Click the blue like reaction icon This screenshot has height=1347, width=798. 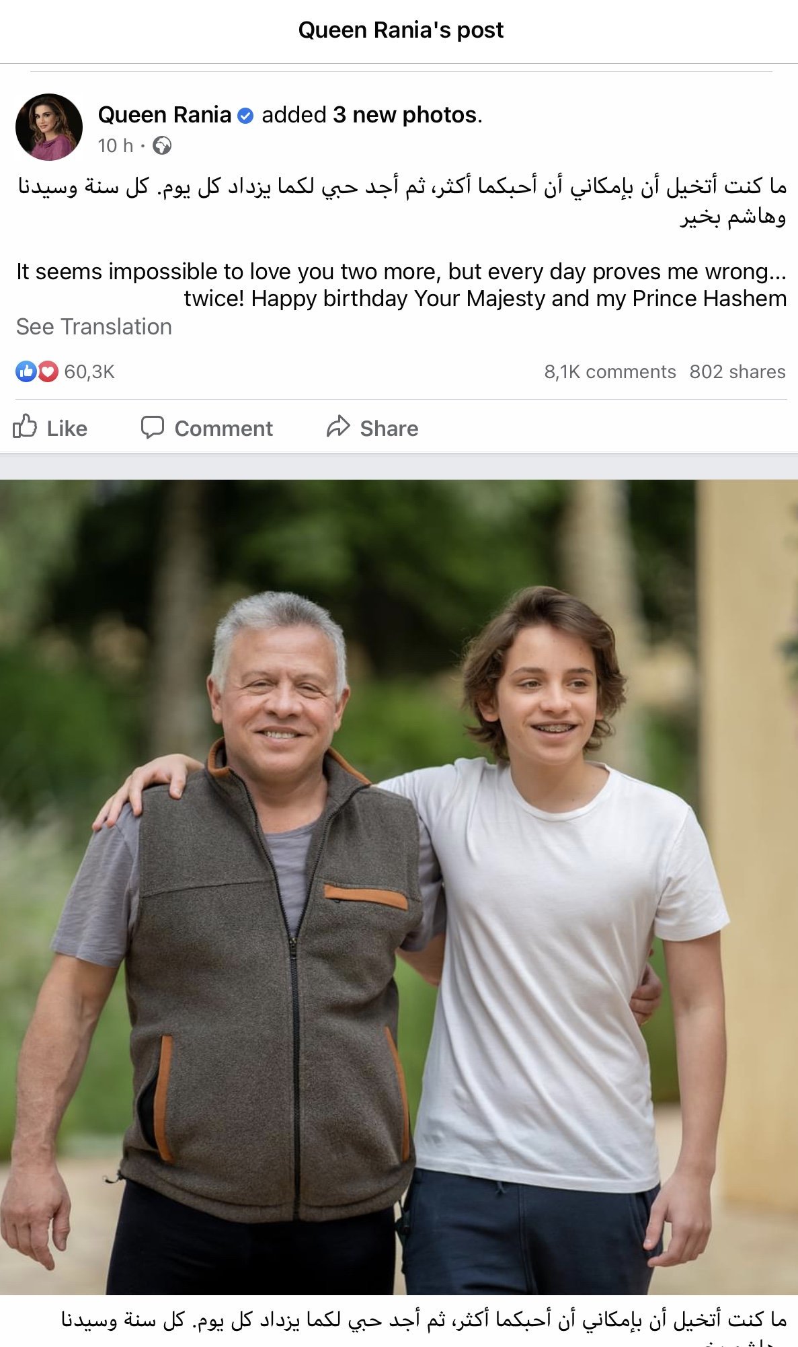(x=26, y=371)
